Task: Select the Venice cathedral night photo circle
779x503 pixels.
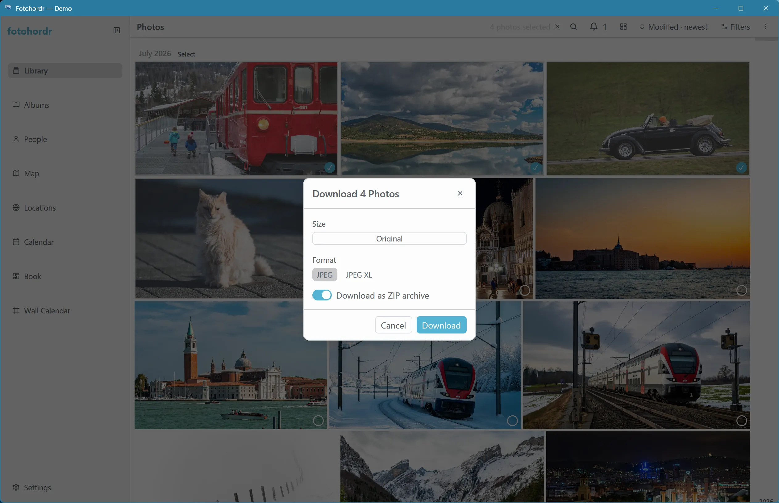Action: 525,290
